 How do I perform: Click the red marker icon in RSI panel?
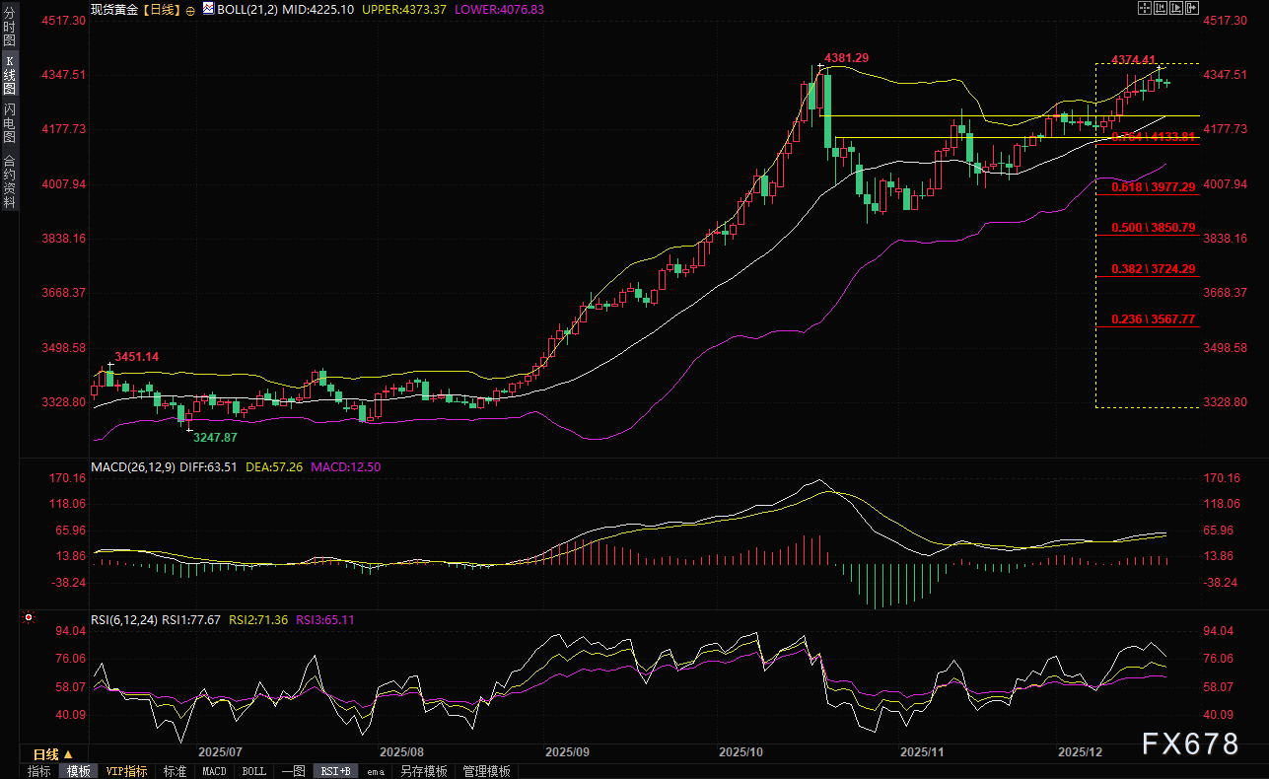[x=28, y=619]
